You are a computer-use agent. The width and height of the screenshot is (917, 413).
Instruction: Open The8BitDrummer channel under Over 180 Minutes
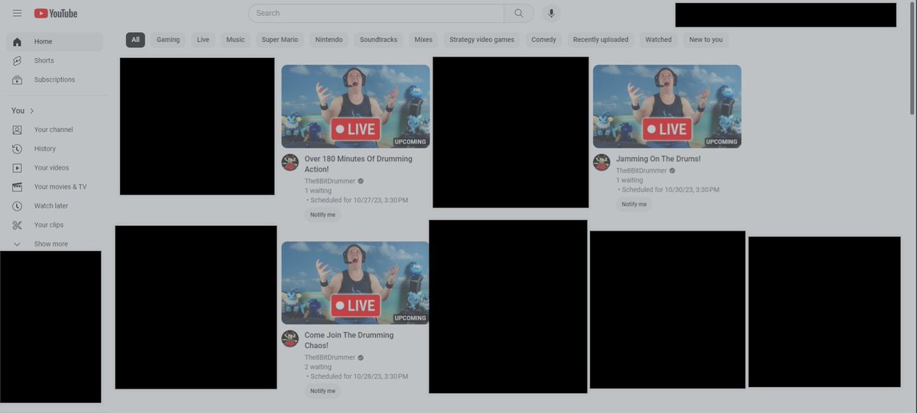coord(329,181)
